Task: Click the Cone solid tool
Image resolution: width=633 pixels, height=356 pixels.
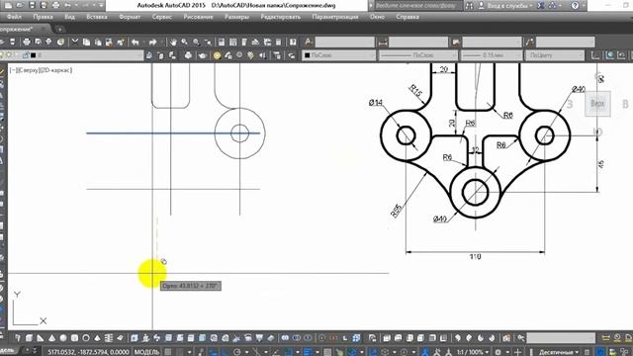Action: click(51, 338)
